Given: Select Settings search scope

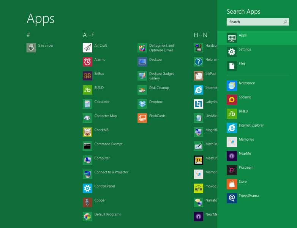Looking at the screenshot, I should click(257, 52).
